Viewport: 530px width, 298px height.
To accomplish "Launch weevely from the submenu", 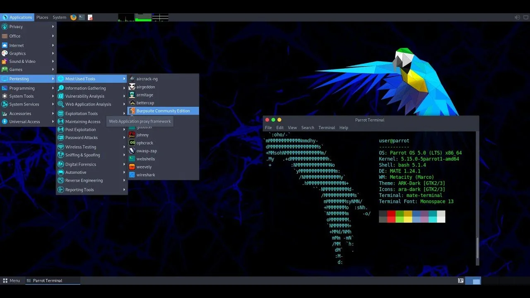I will [x=163, y=167].
